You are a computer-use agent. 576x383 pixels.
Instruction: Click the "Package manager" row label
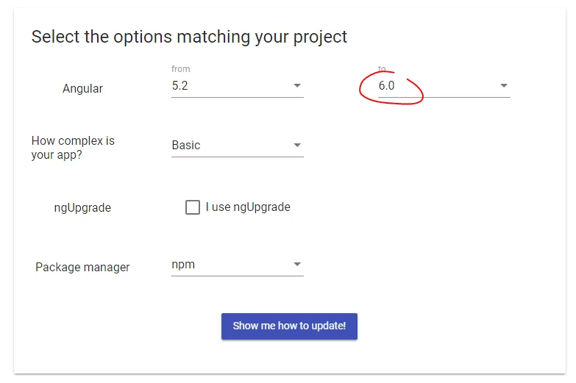[x=82, y=268]
